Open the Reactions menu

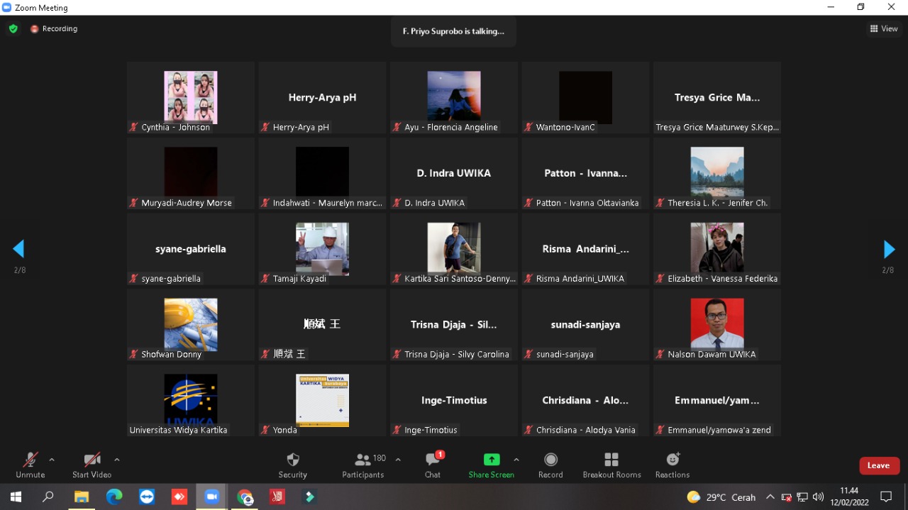pyautogui.click(x=672, y=465)
